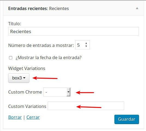Open the box3 Widget Variations dropdown
Image resolution: width=146 pixels, height=131 pixels.
click(19, 78)
